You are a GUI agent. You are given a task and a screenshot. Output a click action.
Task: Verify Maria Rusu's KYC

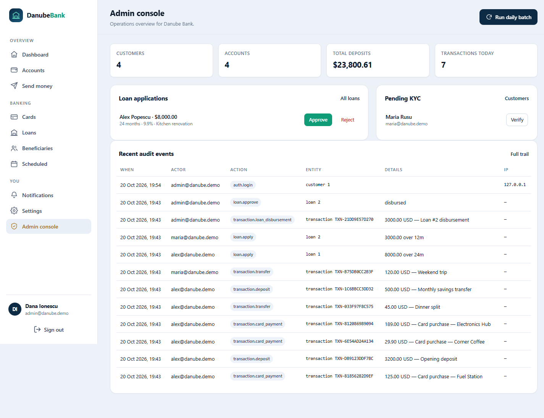(x=517, y=120)
